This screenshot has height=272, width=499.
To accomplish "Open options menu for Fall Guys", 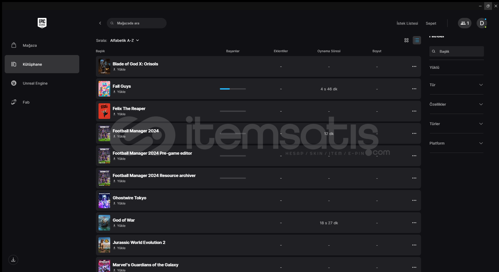I will tap(414, 89).
